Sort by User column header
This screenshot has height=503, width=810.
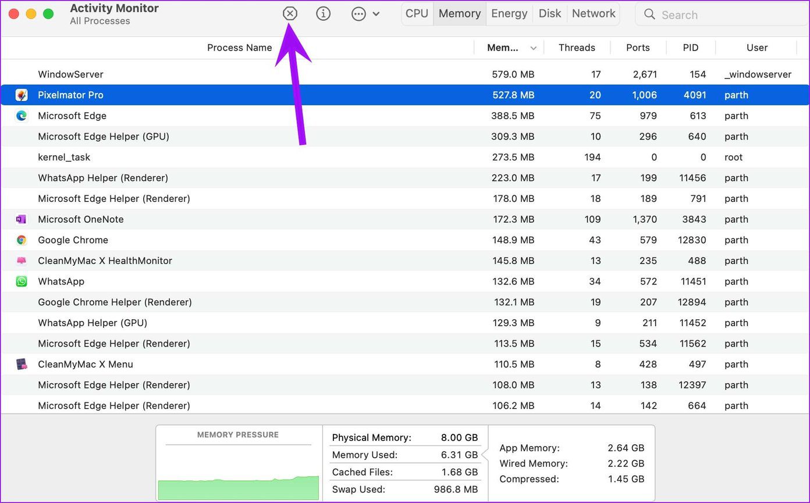coord(757,48)
